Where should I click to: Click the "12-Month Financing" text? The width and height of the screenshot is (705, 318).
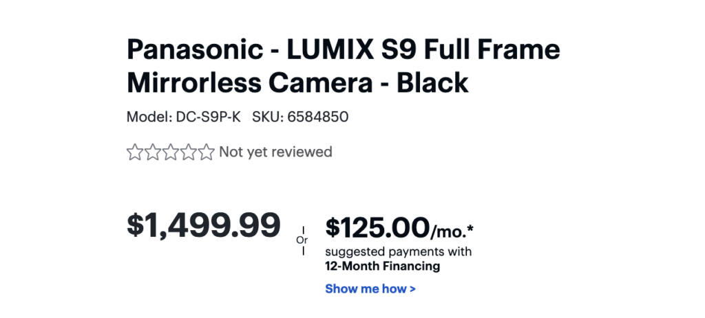click(x=382, y=266)
